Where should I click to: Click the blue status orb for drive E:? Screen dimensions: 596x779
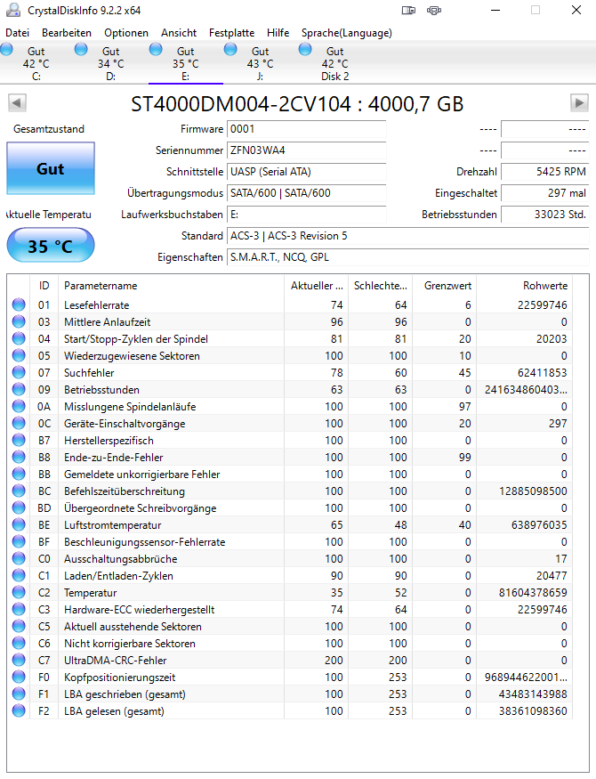coord(156,49)
